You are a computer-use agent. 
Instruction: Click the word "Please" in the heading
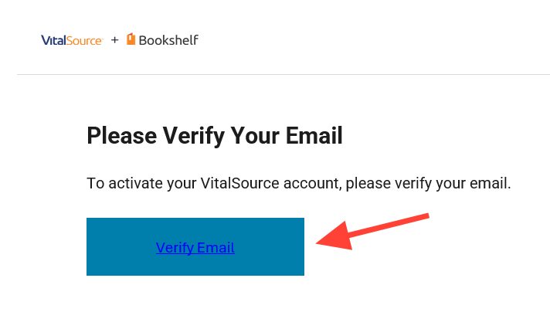121,136
